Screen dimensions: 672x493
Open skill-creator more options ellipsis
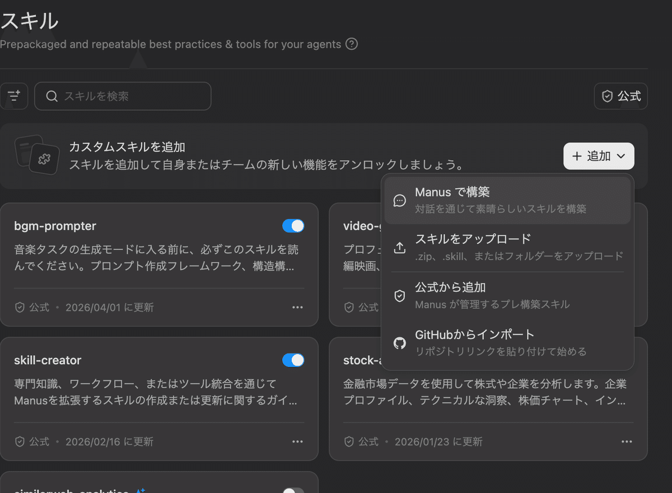(x=297, y=441)
